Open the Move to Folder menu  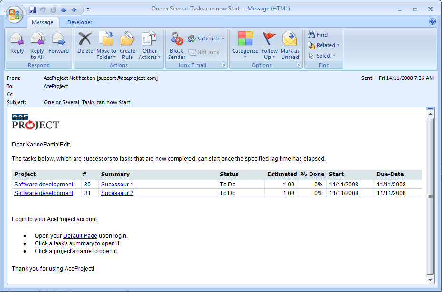coord(106,46)
